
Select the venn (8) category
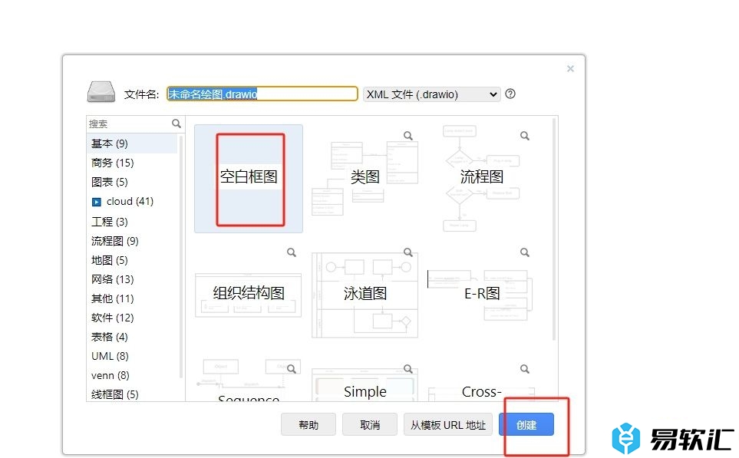pyautogui.click(x=132, y=376)
